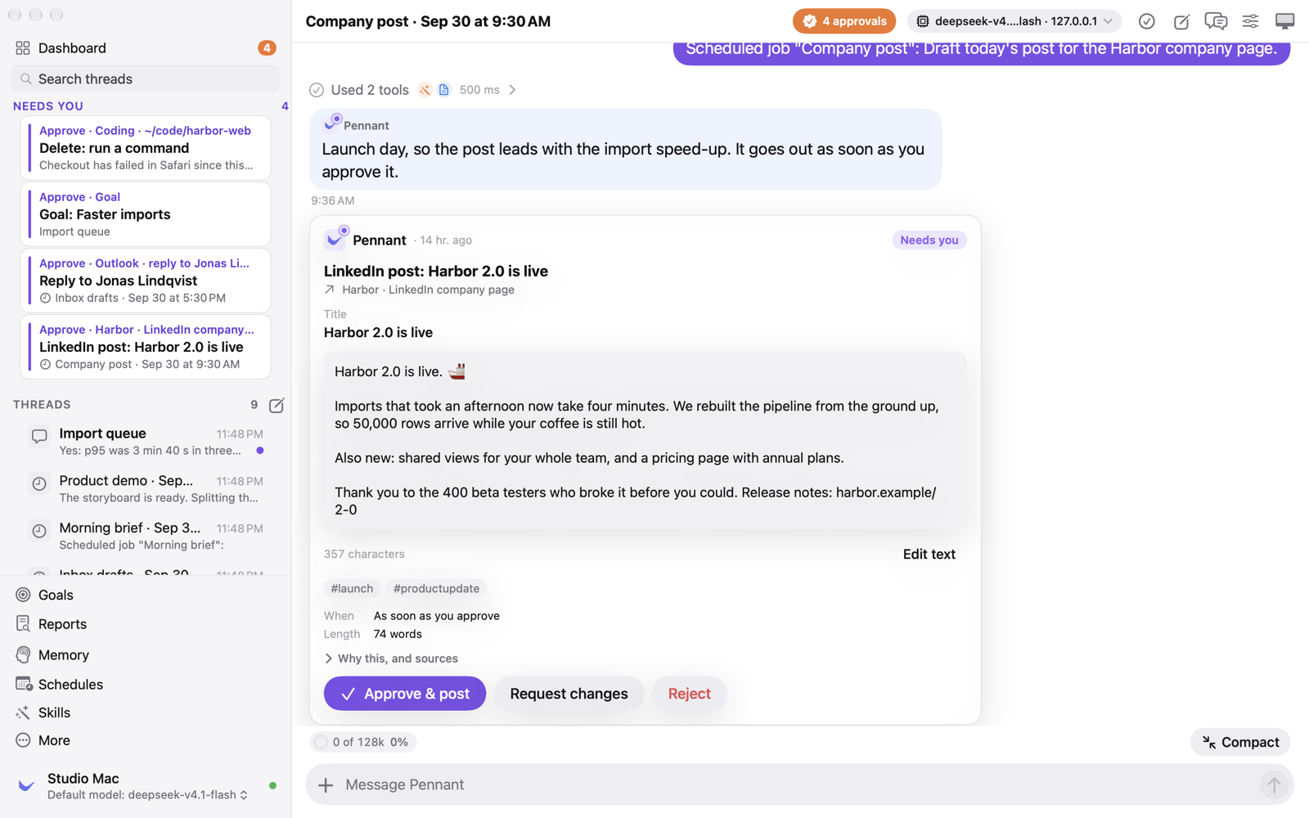1309x818 pixels.
Task: Click the monitor display icon in top toolbar
Action: click(x=1285, y=21)
